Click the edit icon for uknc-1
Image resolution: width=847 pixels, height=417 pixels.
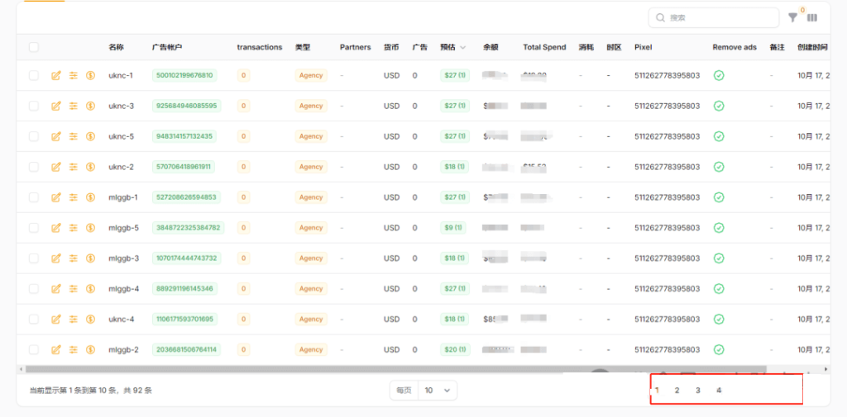[56, 76]
